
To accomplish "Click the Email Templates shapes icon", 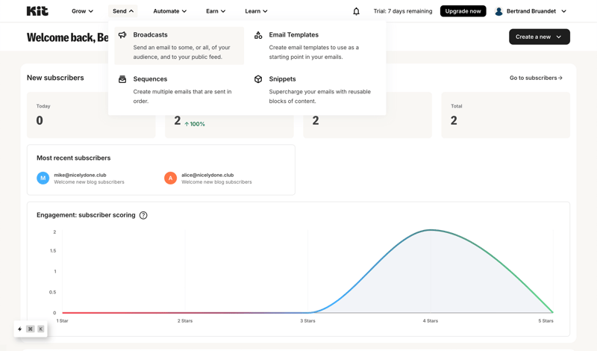I will pos(258,35).
